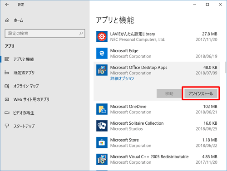Click the アンインストール button
The width and height of the screenshot is (227, 171).
tap(201, 93)
